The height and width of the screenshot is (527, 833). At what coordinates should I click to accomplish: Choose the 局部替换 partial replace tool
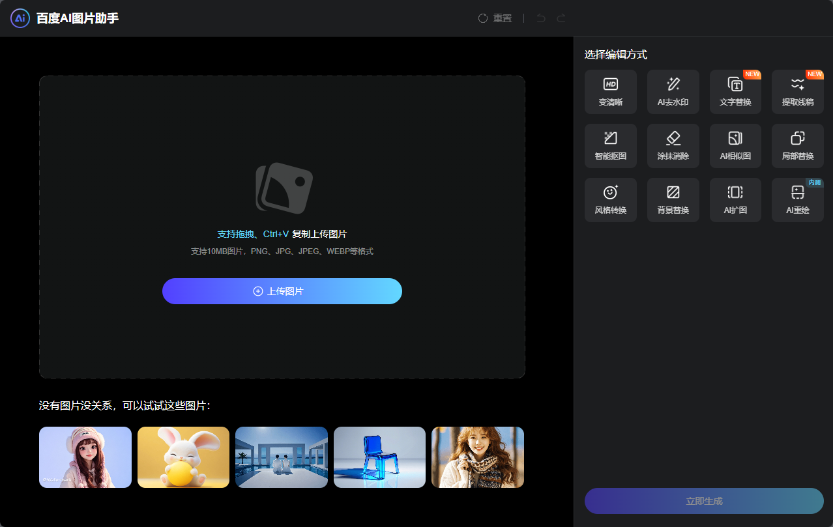(797, 146)
